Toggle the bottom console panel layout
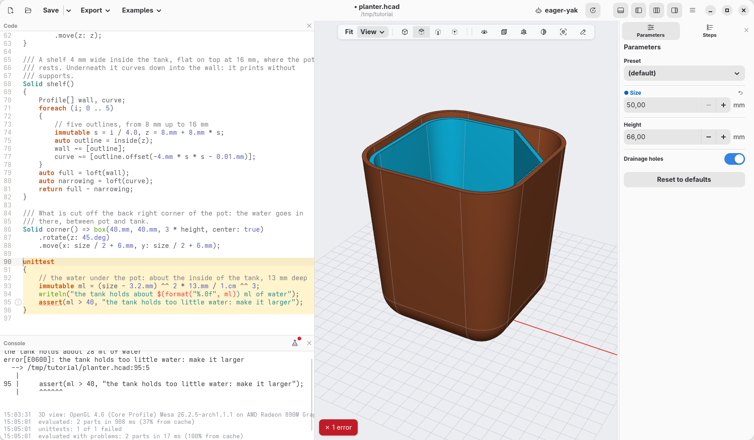The image size is (754, 440). (621, 10)
